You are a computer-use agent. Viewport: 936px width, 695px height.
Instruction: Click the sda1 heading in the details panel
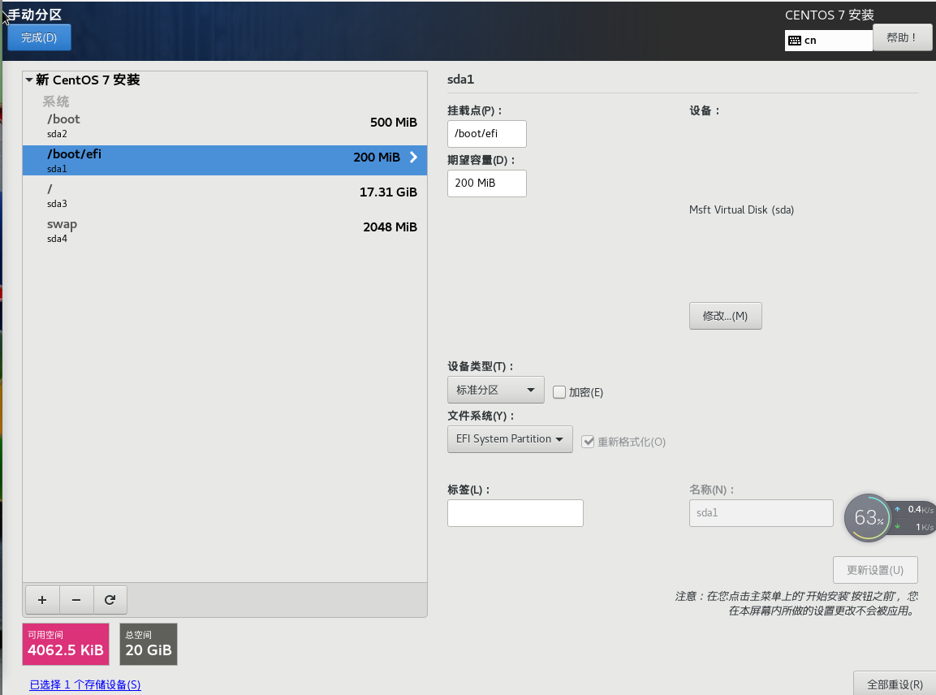pyautogui.click(x=460, y=80)
